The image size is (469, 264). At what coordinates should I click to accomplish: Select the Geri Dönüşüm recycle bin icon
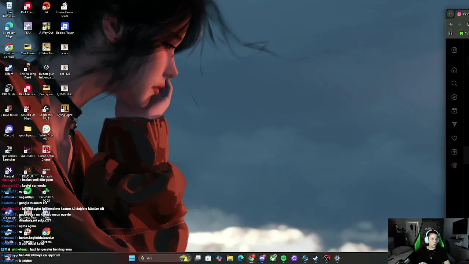click(x=9, y=10)
